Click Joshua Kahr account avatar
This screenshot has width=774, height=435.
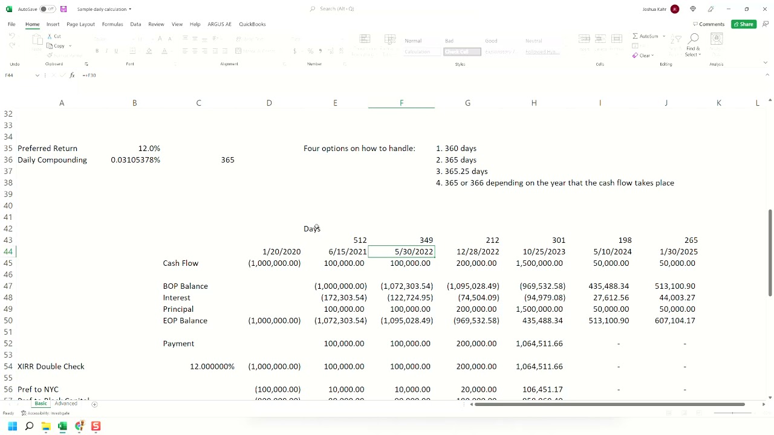pyautogui.click(x=675, y=9)
